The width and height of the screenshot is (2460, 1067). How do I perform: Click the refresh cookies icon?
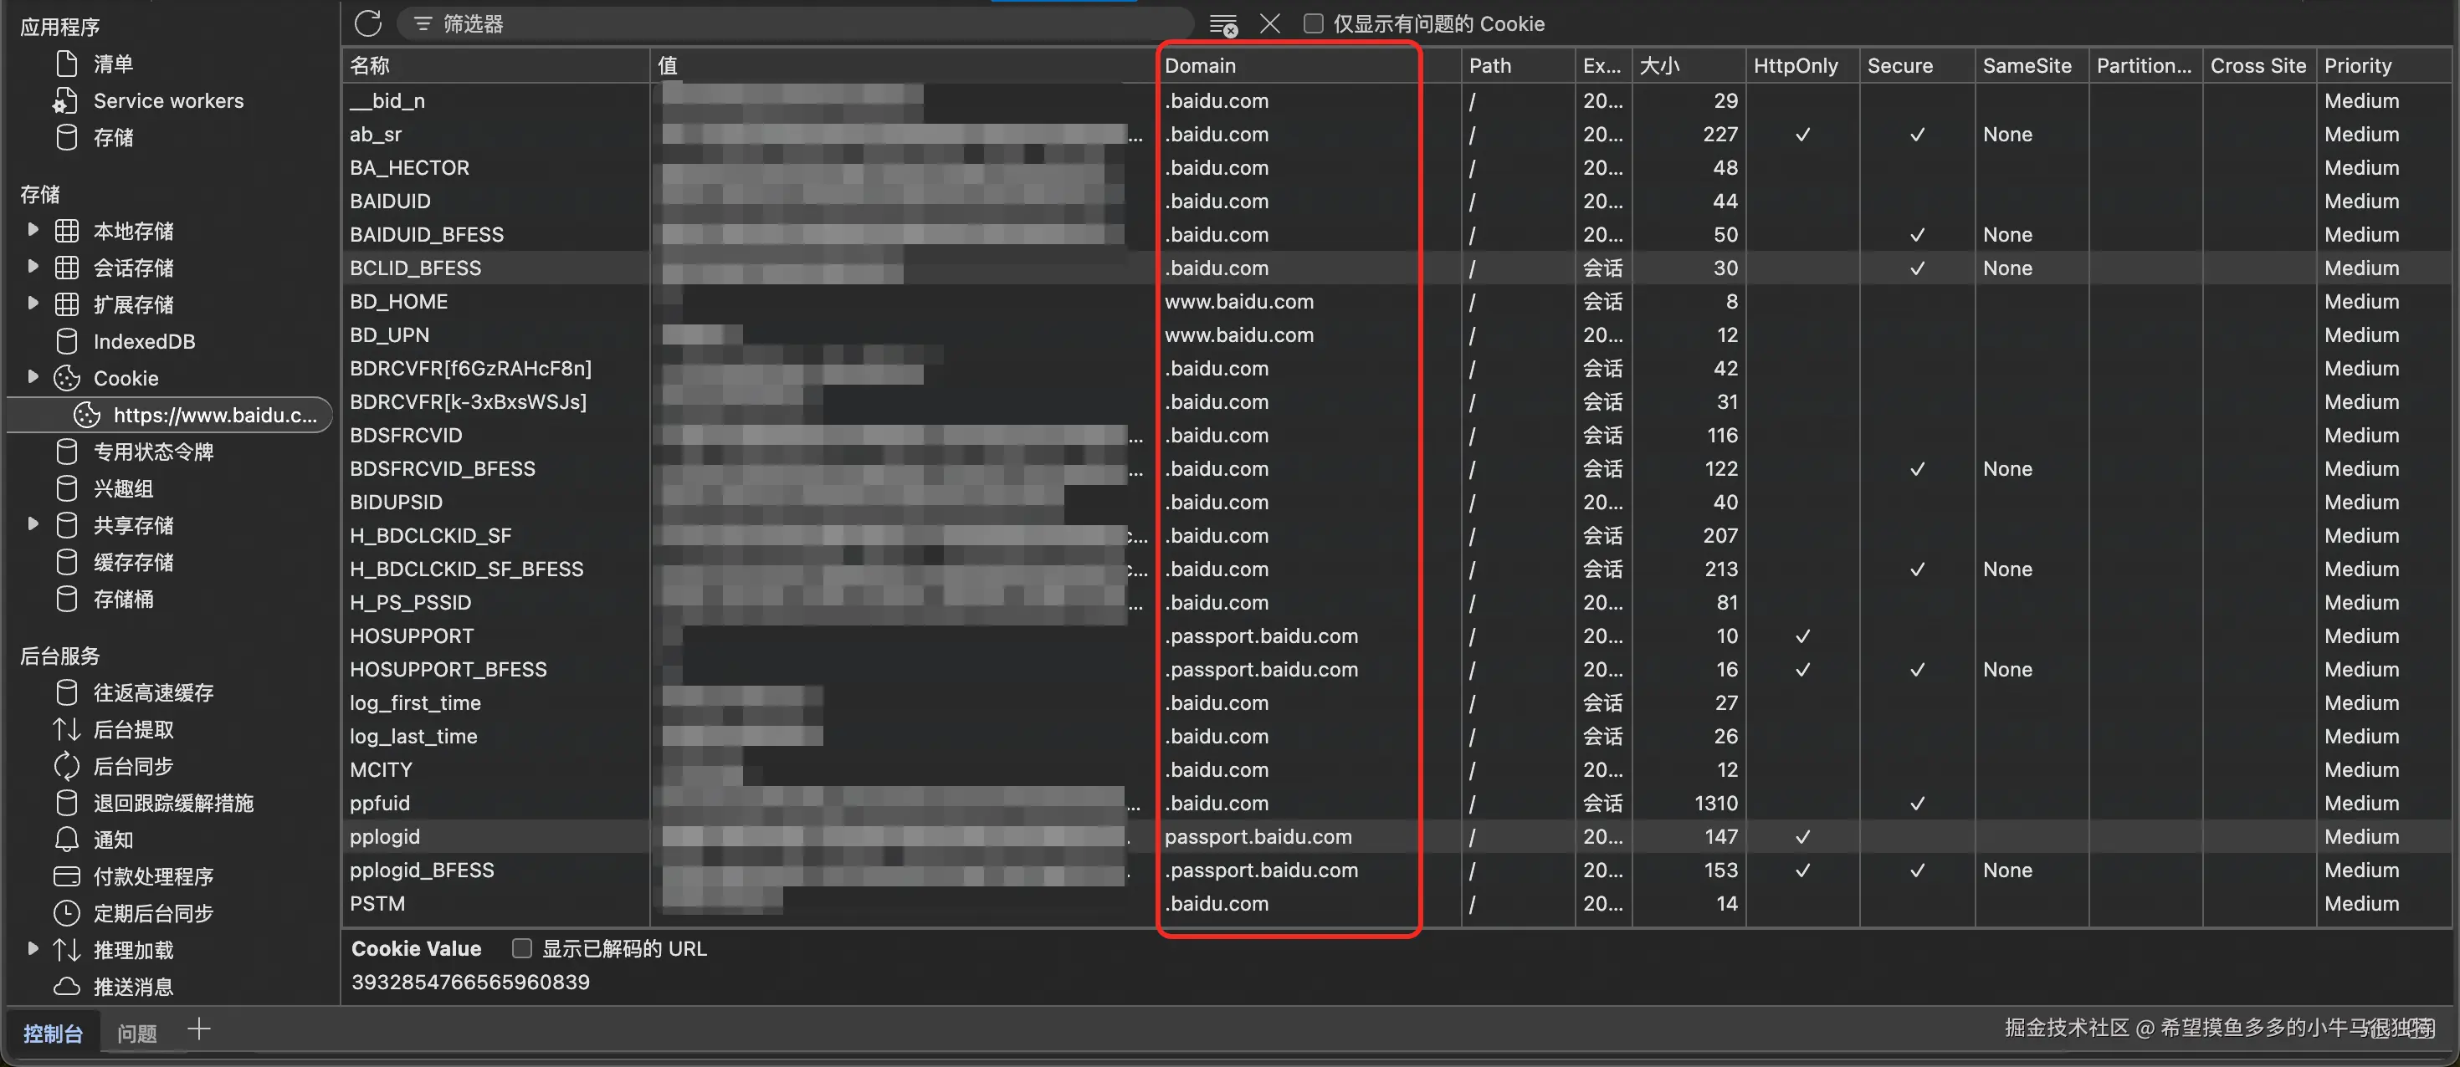coord(367,24)
